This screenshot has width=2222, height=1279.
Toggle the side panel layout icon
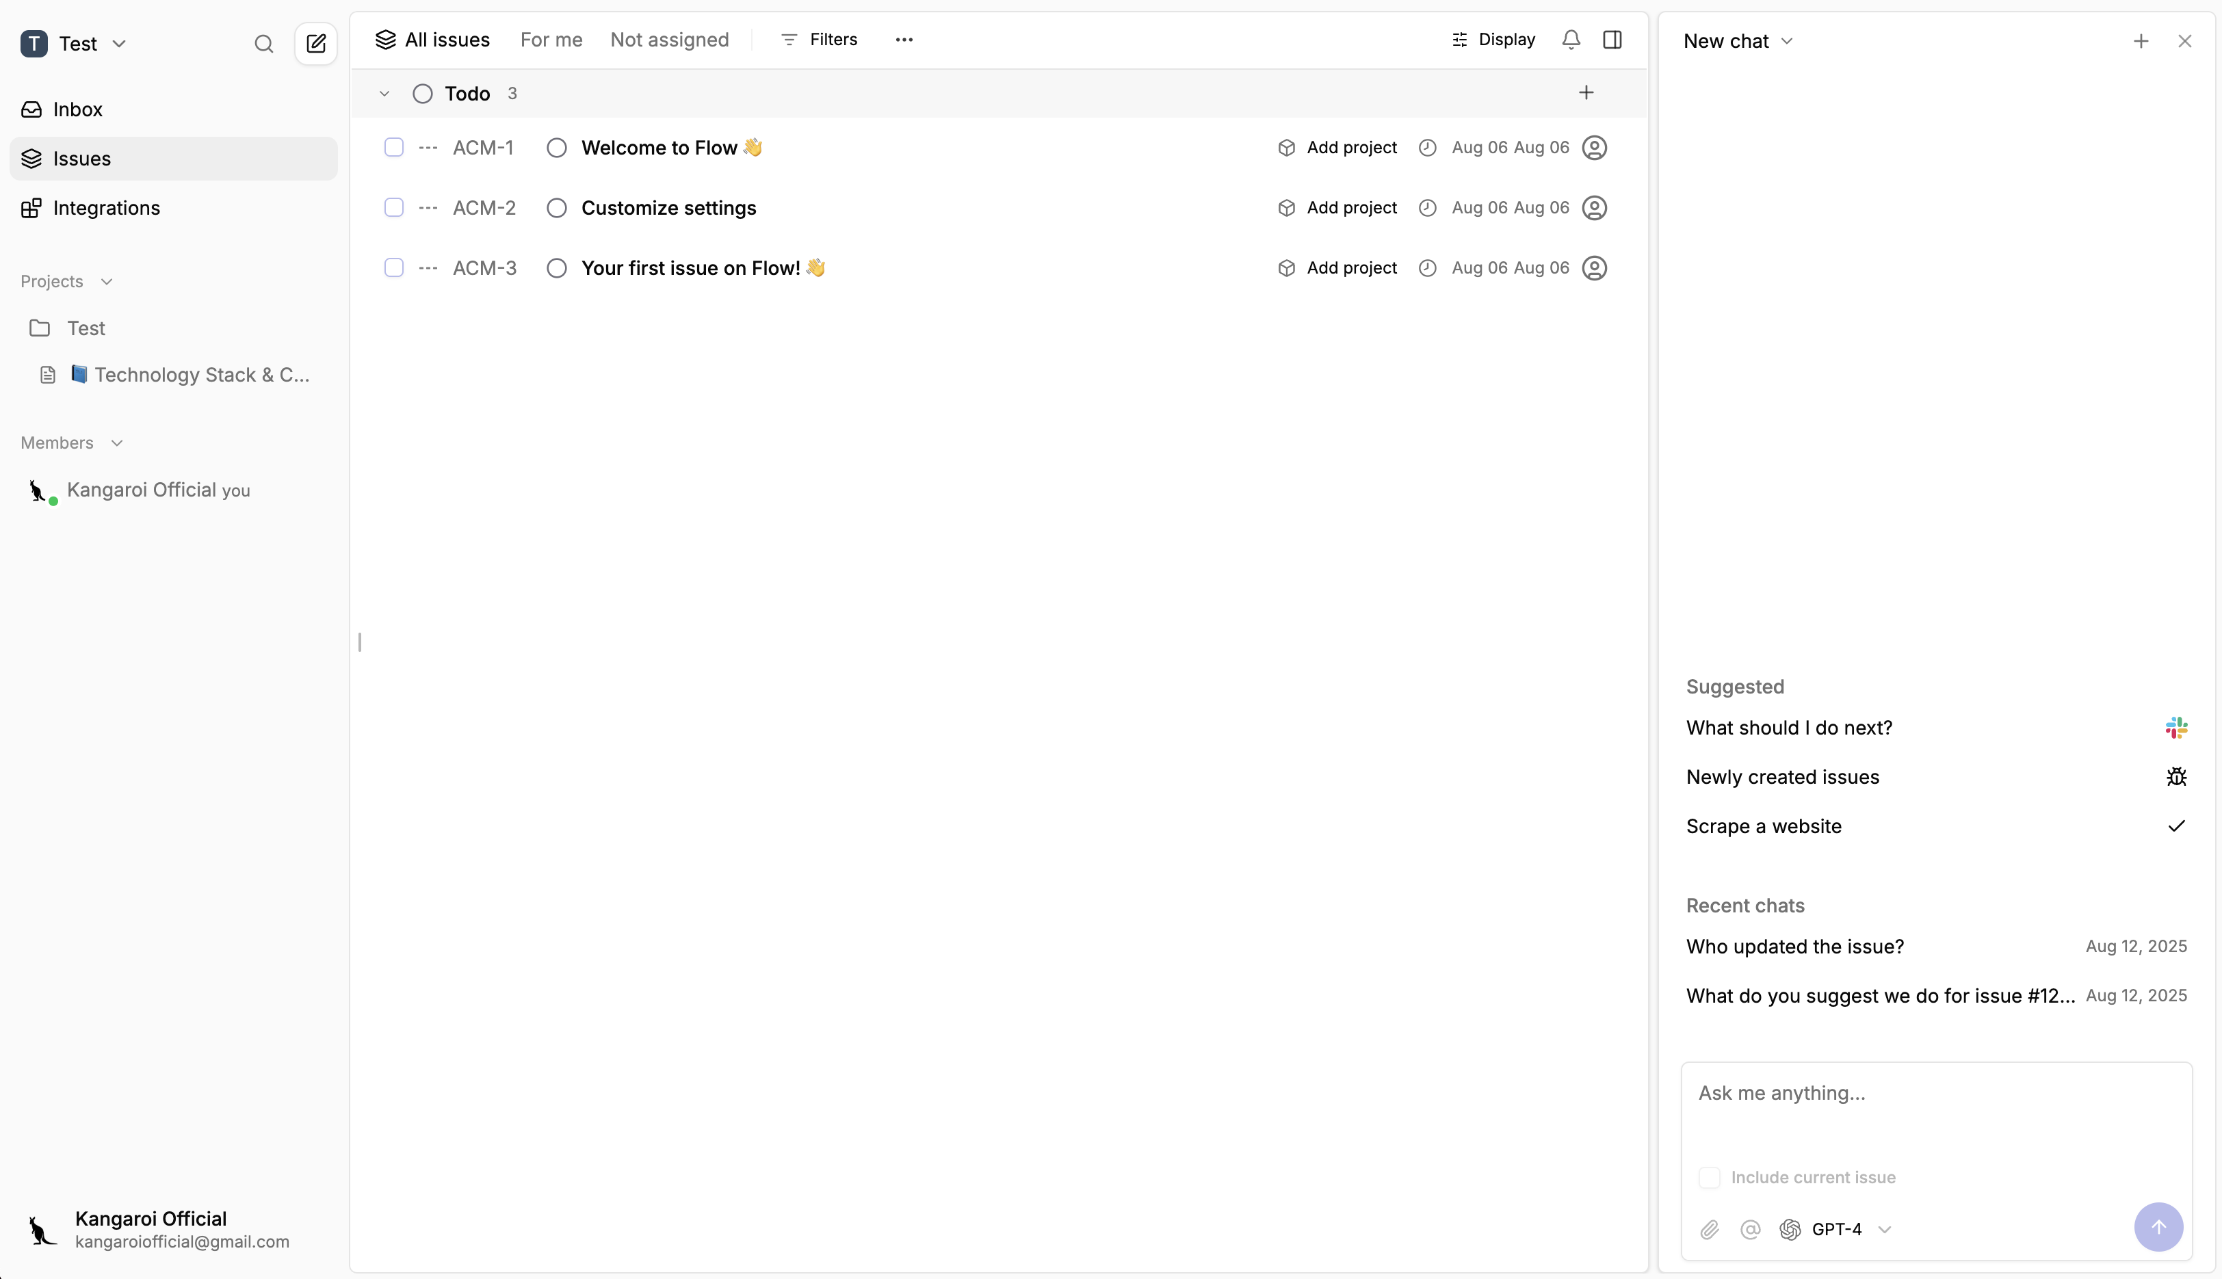click(x=1612, y=40)
